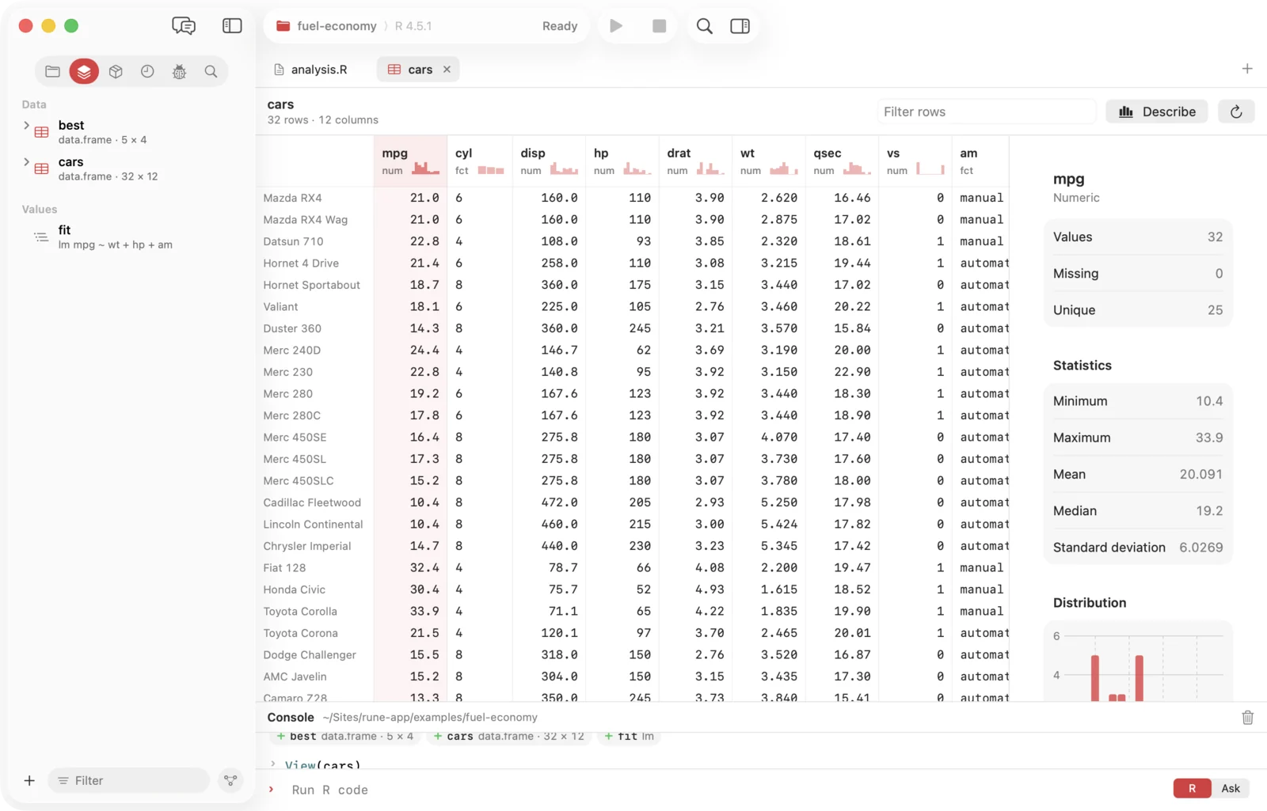The width and height of the screenshot is (1267, 811).
Task: Click the Median statistic row
Action: click(x=1138, y=511)
